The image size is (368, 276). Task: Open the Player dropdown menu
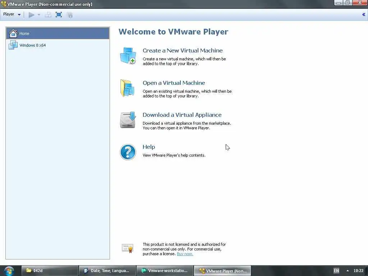(12, 14)
